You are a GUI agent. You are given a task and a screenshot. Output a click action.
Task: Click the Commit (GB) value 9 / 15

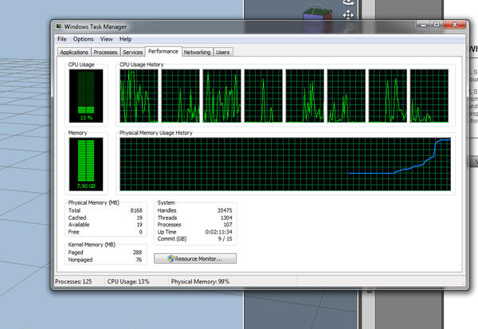coord(225,239)
